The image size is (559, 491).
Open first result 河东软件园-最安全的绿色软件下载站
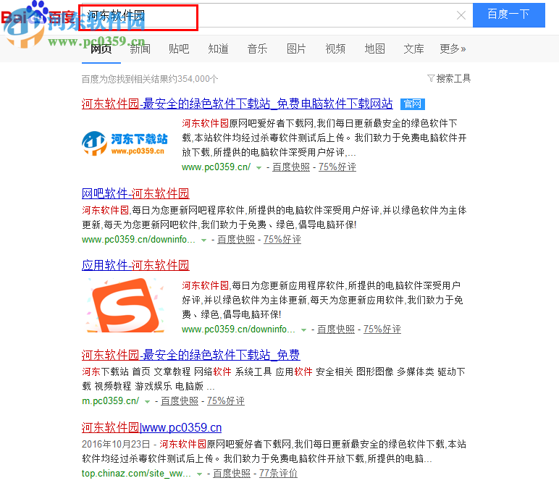[x=237, y=104]
